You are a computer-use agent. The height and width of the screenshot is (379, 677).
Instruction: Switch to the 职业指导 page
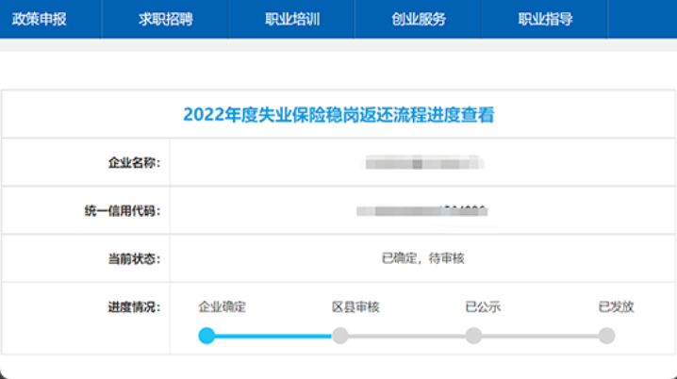coord(545,19)
